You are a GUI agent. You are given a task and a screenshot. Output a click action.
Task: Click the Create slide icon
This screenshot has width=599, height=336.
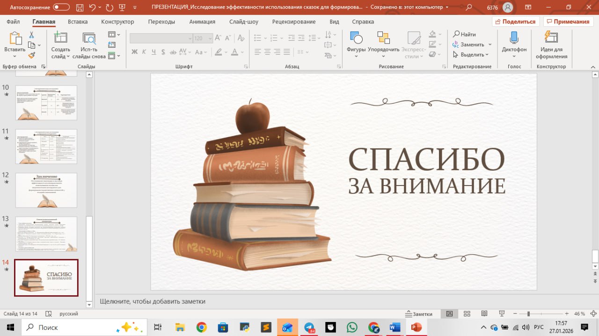tap(60, 38)
